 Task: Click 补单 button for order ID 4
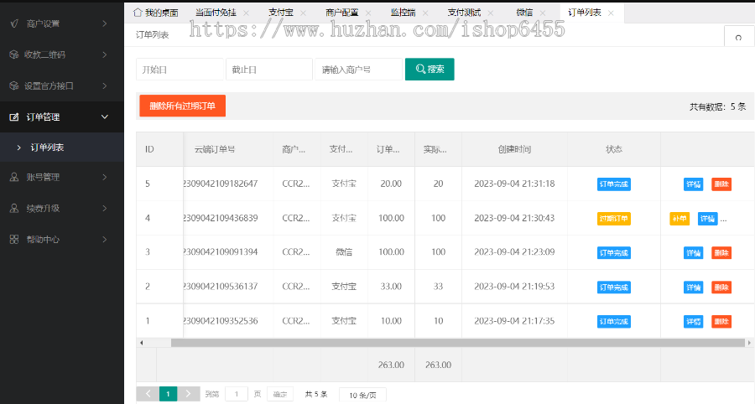(679, 219)
